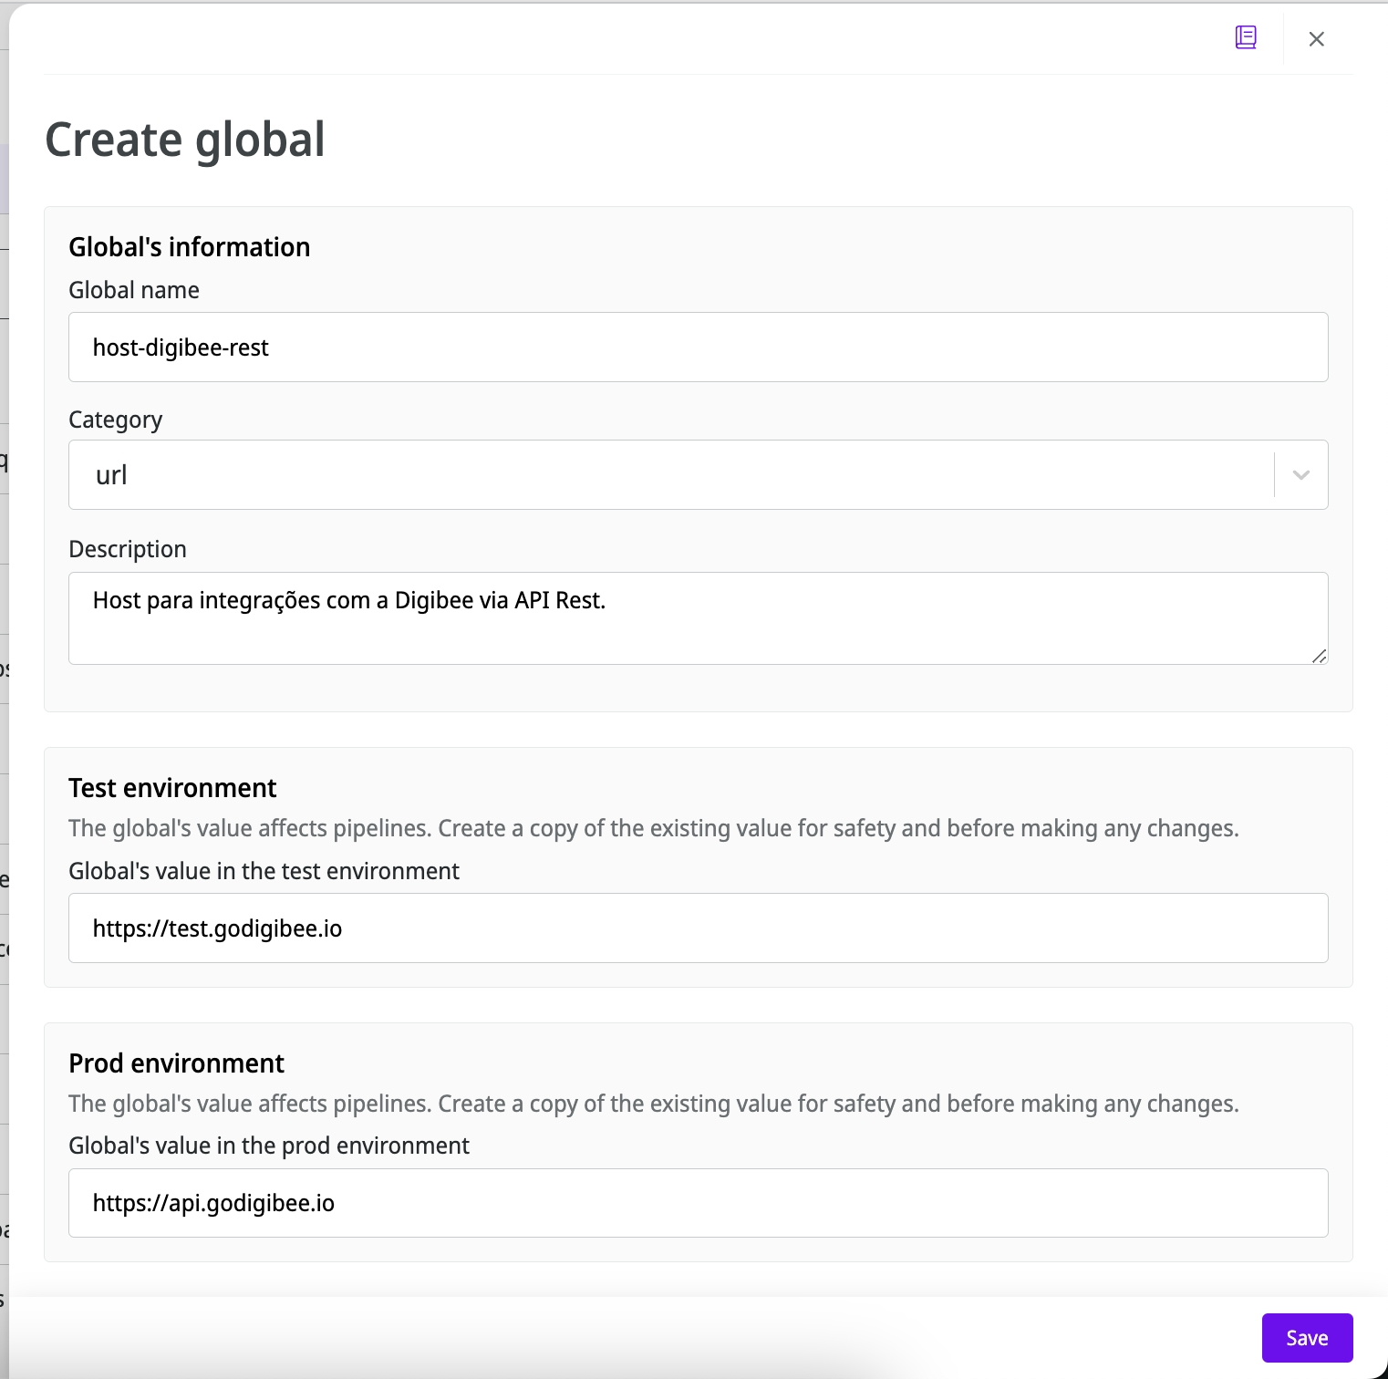Image resolution: width=1388 pixels, height=1379 pixels.
Task: Click the "Category" field label
Action: pos(116,420)
